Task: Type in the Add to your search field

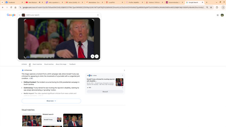Action: pyautogui.click(x=61, y=15)
